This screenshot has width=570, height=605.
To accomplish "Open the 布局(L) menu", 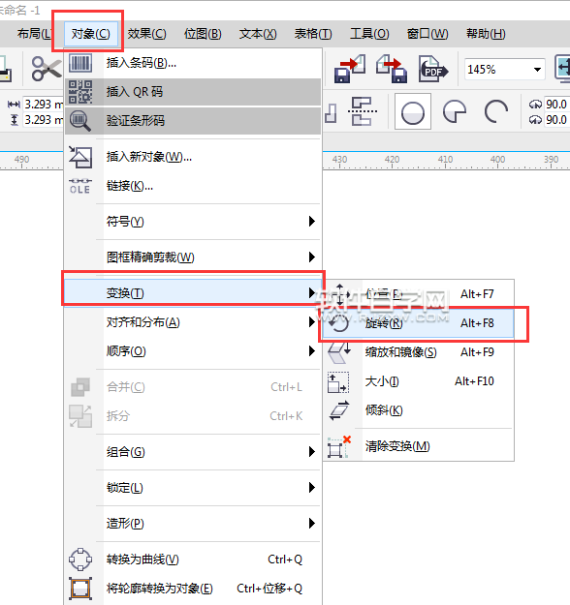I will (x=33, y=34).
